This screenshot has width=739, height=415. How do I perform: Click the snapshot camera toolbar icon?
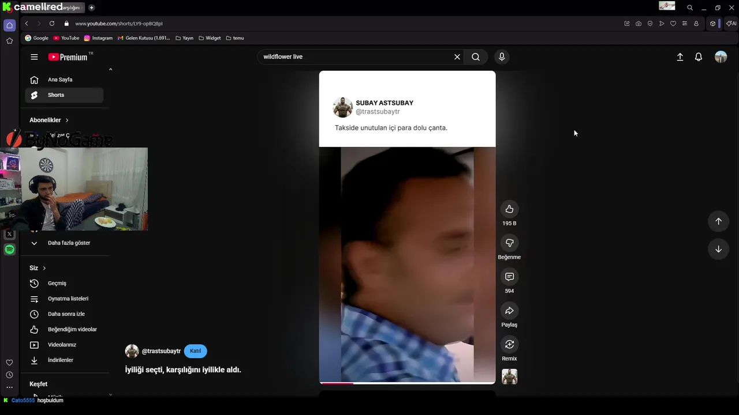pyautogui.click(x=639, y=24)
